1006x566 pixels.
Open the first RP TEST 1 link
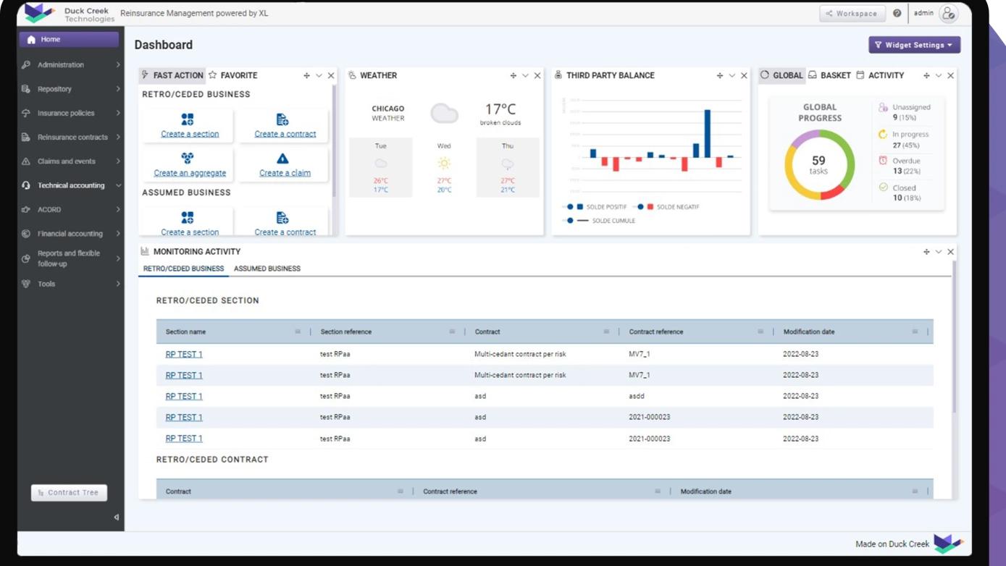click(184, 354)
